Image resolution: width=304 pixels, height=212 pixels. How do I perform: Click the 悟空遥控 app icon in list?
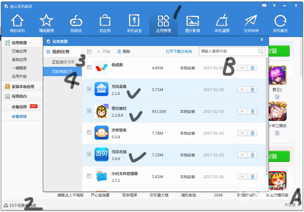101,111
